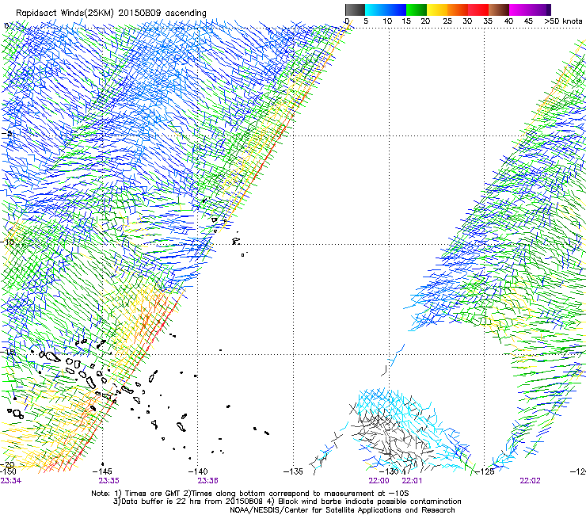This screenshot has width=586, height=515.
Task: Click the gray 0-5 knots color swatch
Action: click(x=355, y=10)
